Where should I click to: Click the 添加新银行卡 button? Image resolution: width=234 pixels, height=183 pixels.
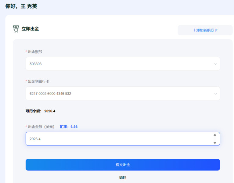click(x=205, y=30)
